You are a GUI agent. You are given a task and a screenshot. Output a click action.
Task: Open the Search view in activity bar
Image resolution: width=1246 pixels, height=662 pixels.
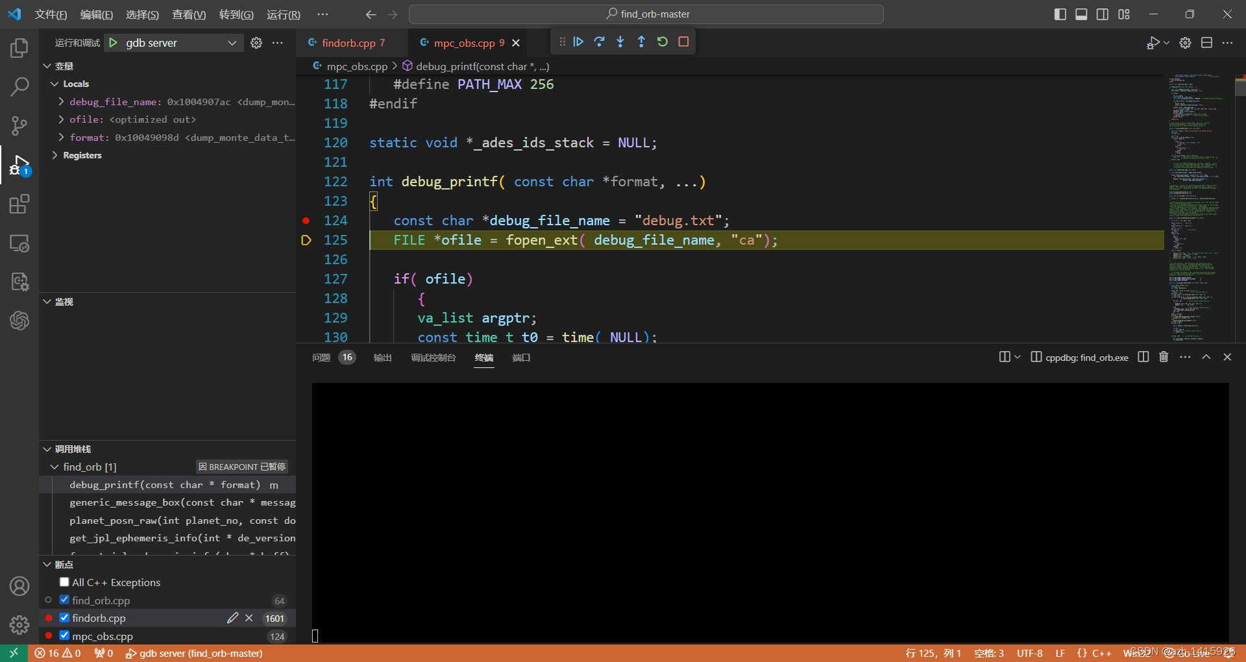click(x=19, y=86)
